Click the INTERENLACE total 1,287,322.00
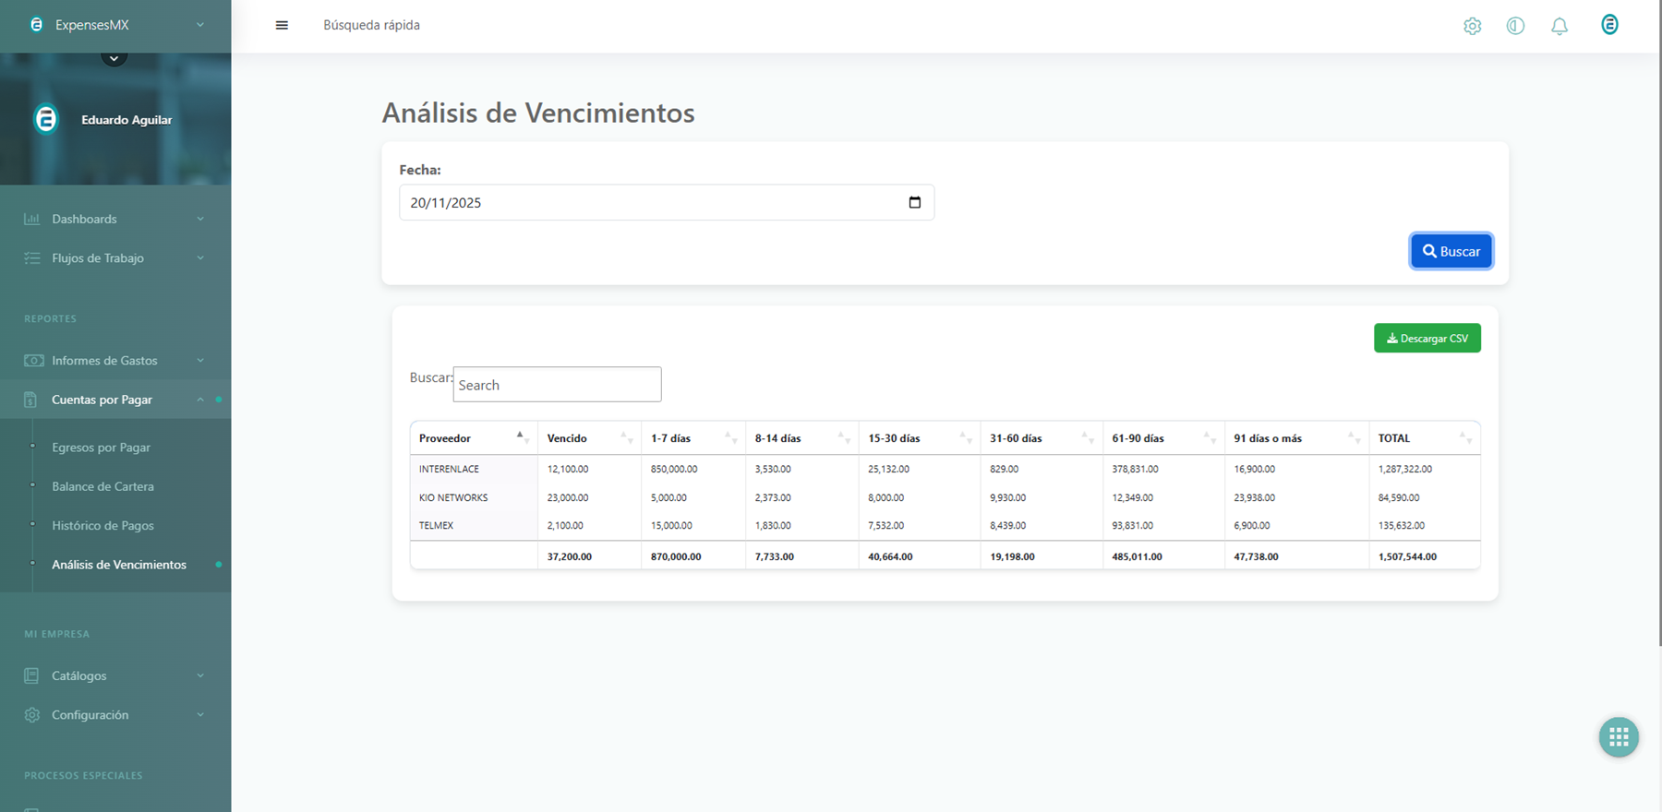 [1405, 469]
